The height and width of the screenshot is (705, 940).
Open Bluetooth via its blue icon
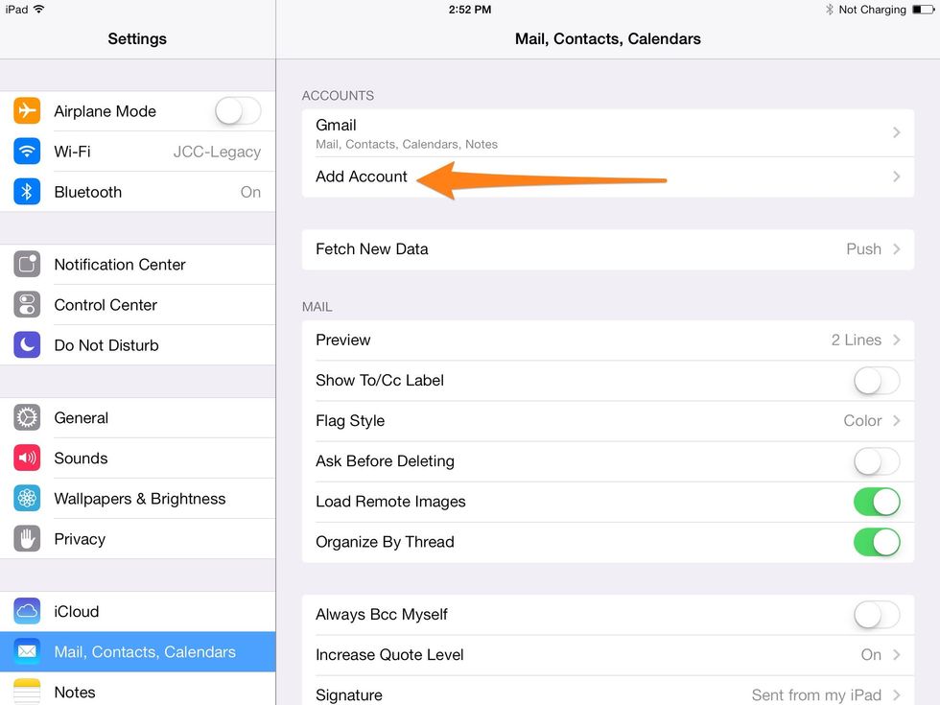click(27, 192)
